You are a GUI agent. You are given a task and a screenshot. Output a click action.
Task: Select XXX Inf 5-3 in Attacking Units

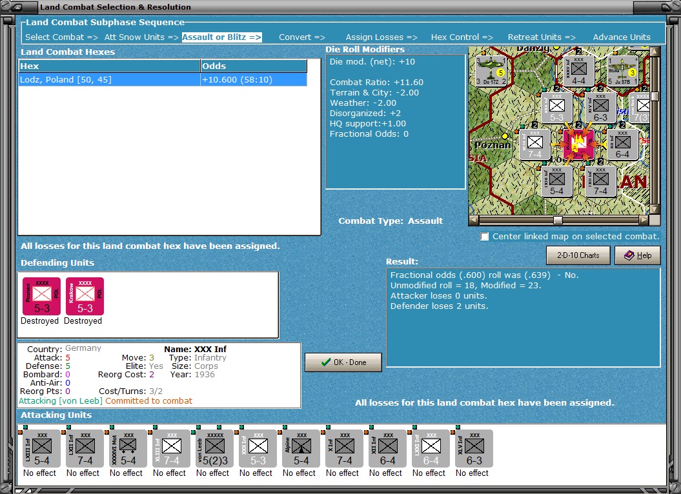[x=258, y=448]
